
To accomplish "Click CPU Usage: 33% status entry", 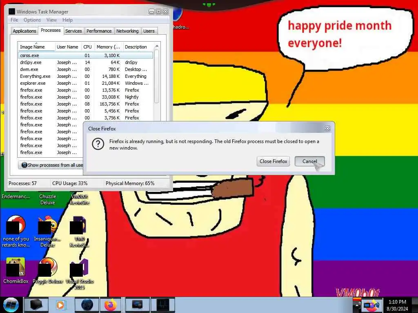I will click(x=70, y=183).
